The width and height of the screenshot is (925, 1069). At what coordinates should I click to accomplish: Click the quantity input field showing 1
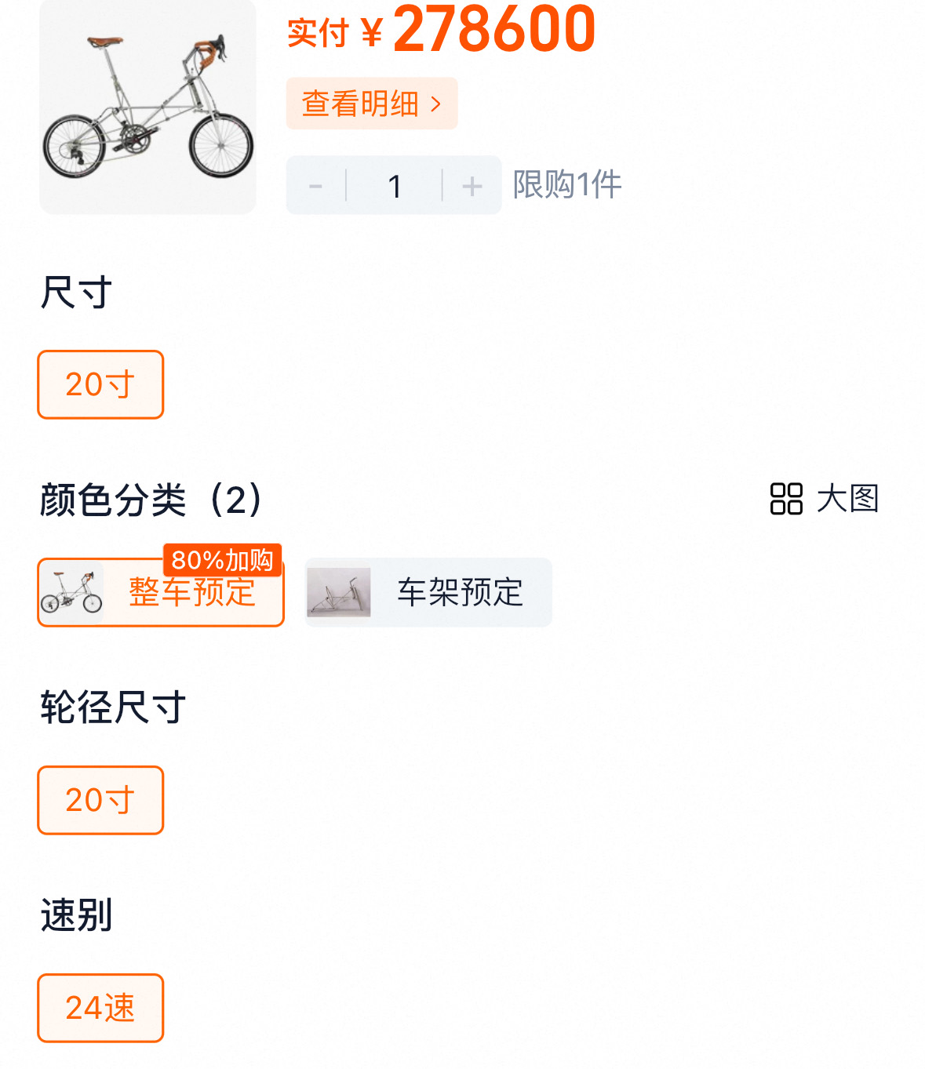point(395,186)
